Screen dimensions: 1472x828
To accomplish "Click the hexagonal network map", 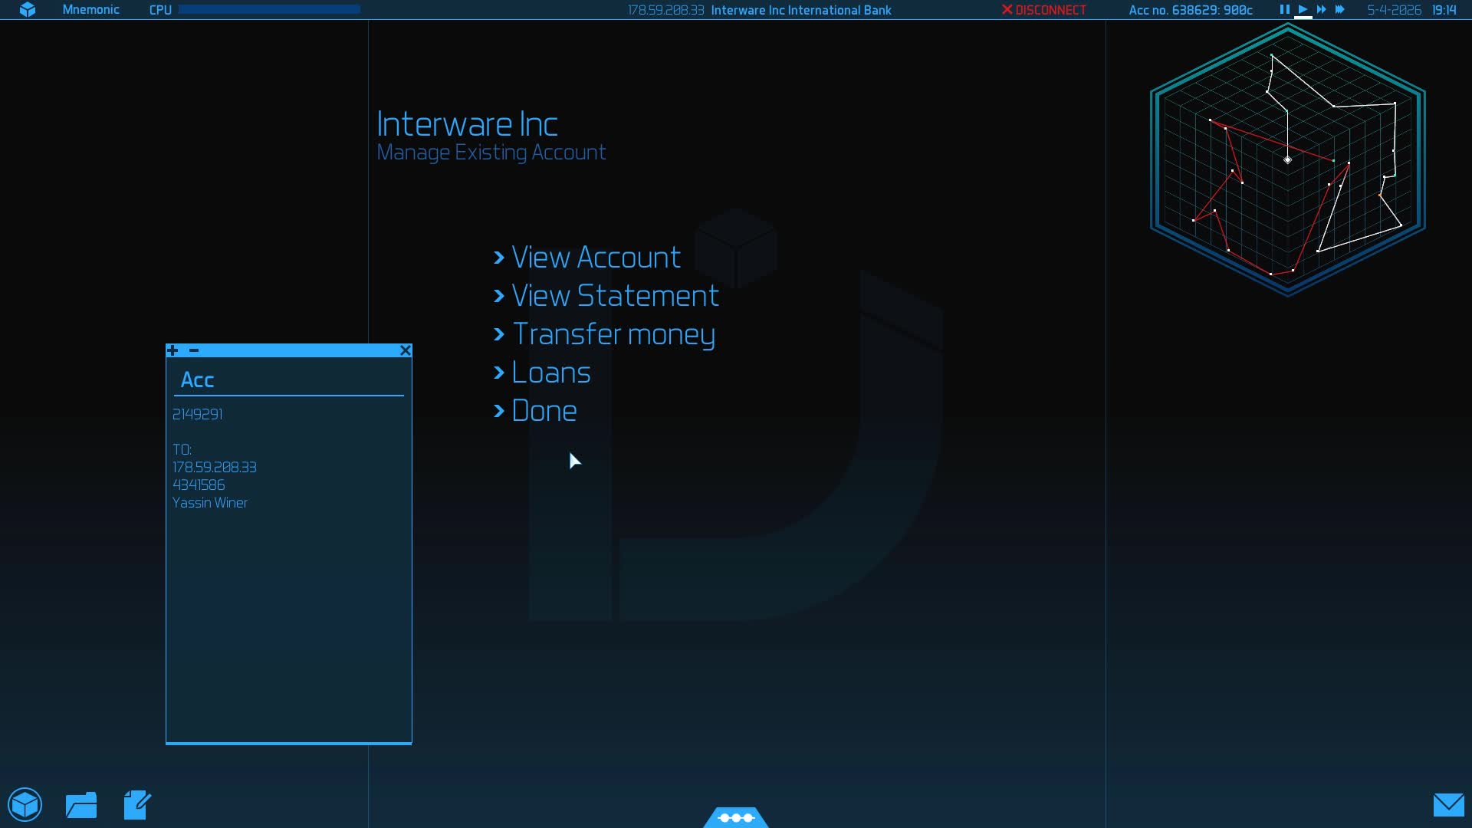I will pyautogui.click(x=1287, y=159).
